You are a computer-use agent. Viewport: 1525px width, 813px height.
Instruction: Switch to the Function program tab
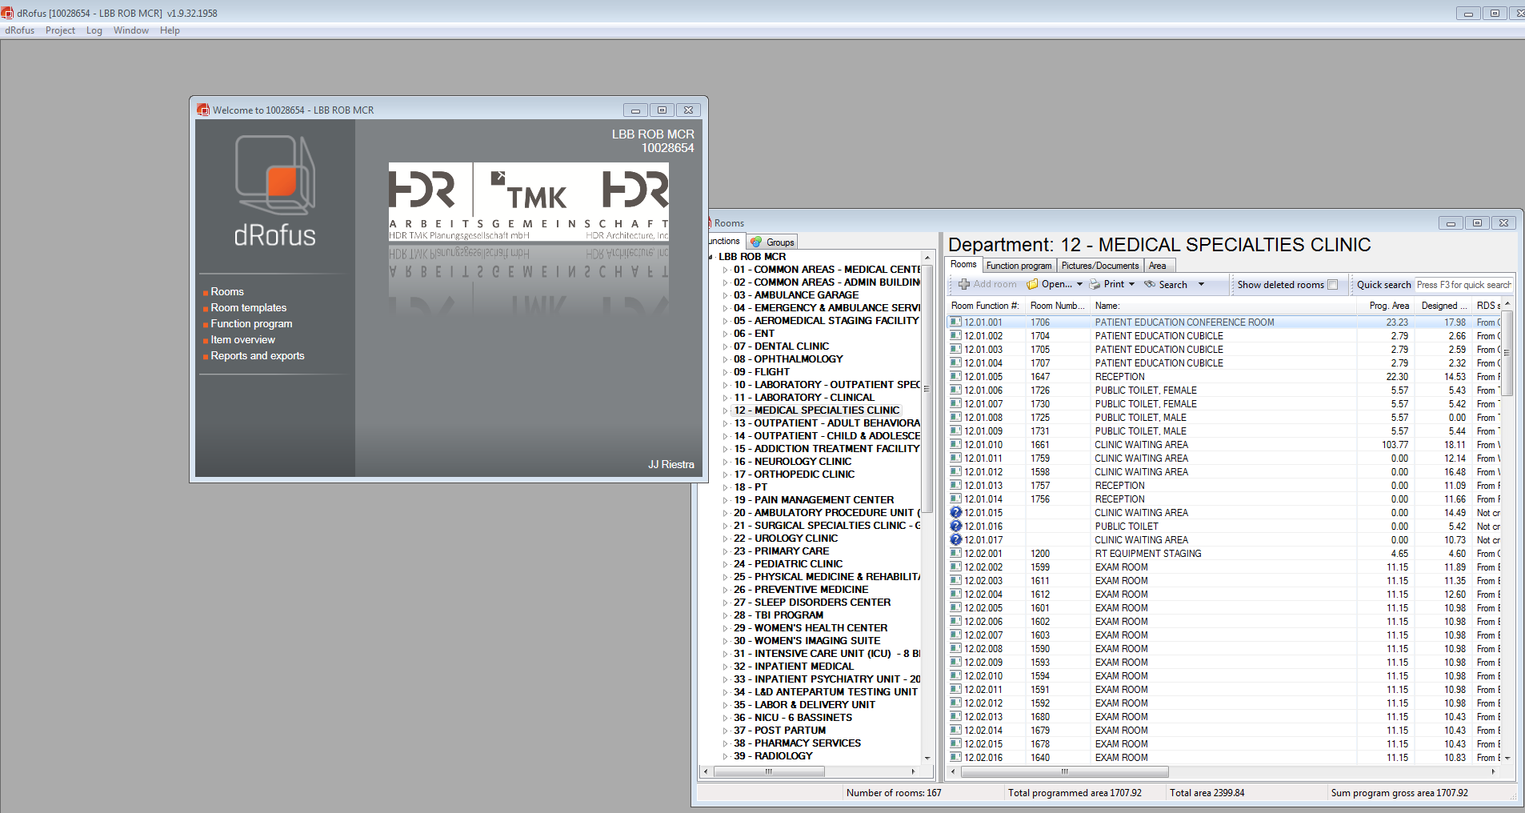(1019, 266)
